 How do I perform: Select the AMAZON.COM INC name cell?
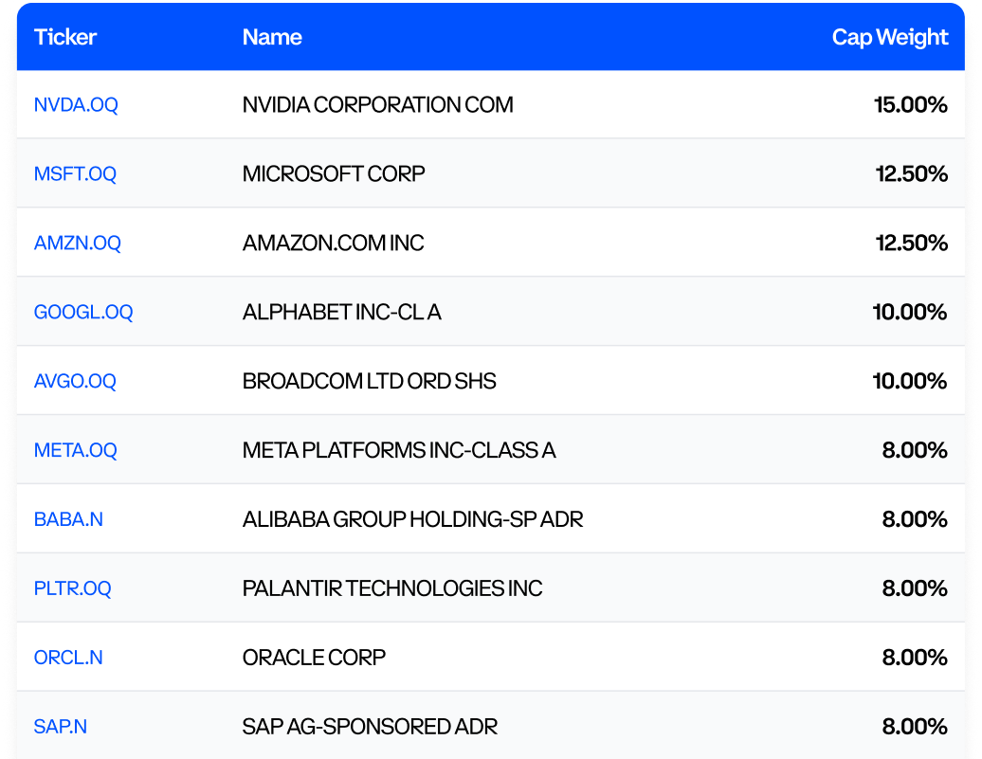(334, 243)
